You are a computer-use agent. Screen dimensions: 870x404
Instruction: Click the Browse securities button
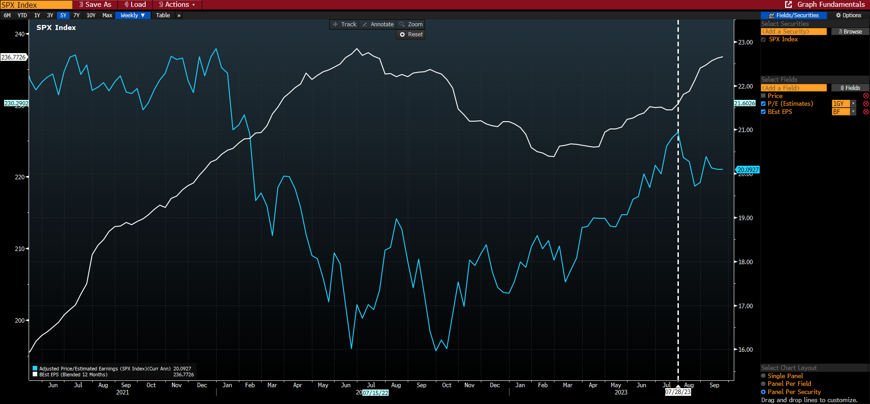tap(850, 32)
